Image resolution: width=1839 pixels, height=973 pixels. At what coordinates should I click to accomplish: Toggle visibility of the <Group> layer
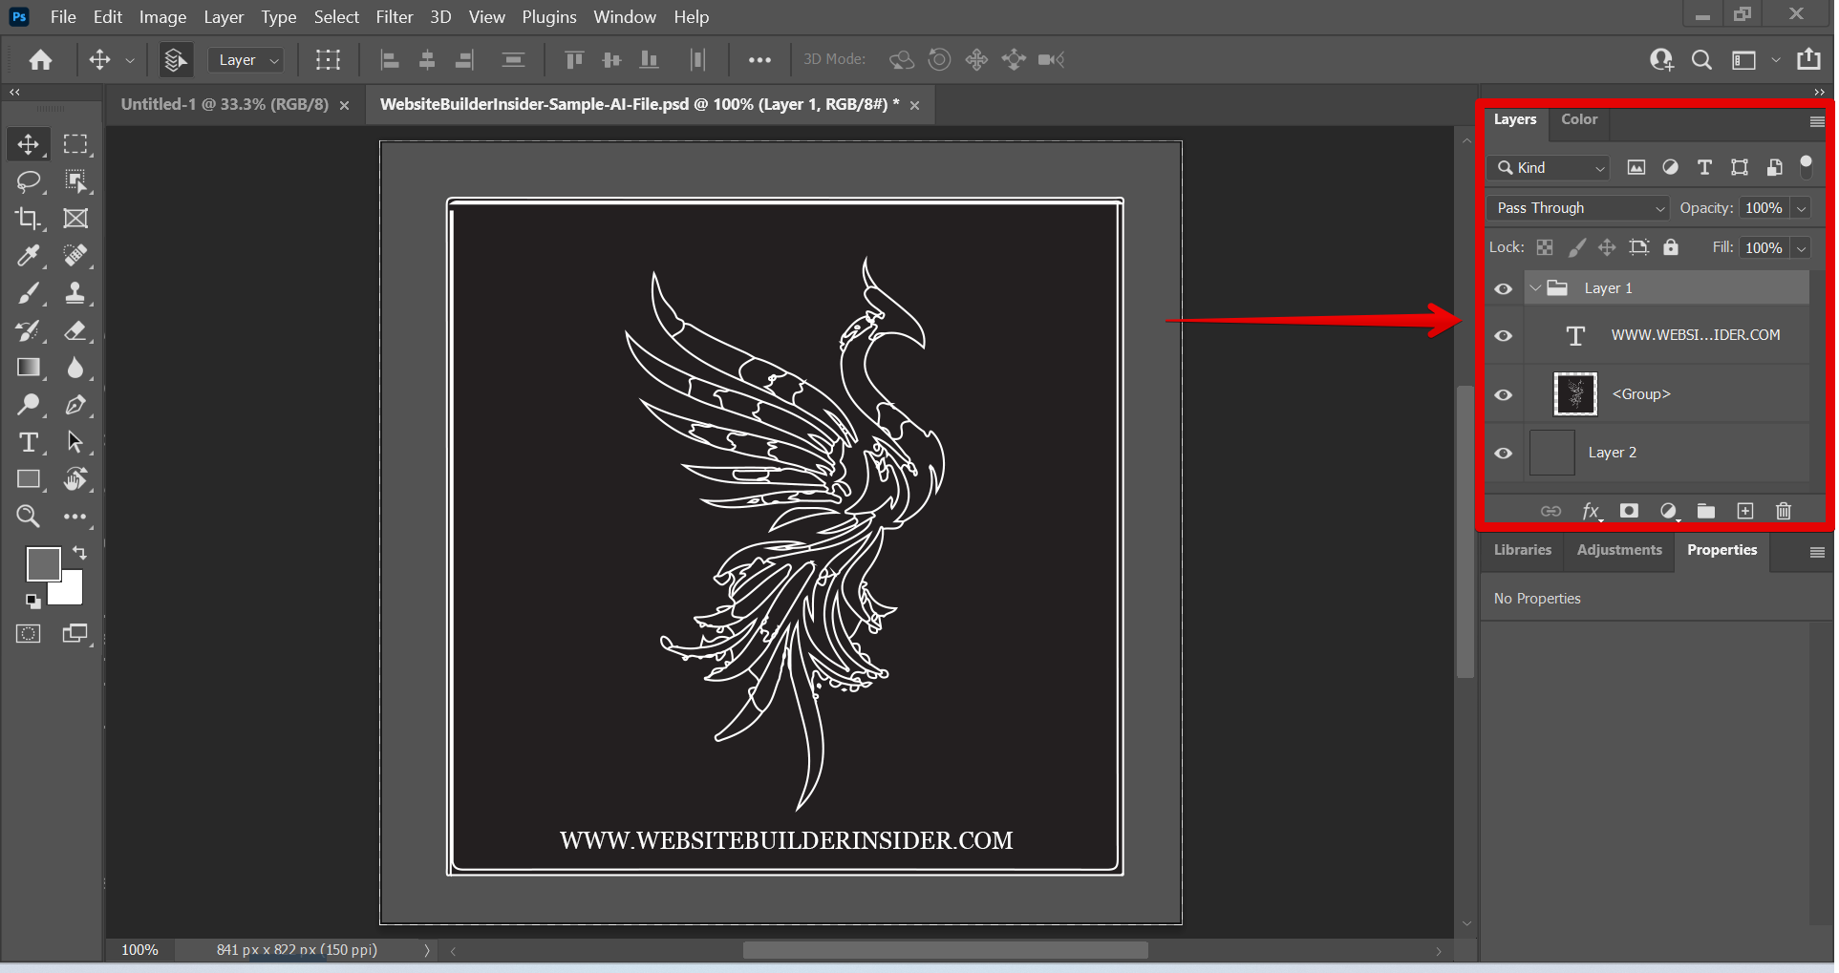[x=1504, y=395]
